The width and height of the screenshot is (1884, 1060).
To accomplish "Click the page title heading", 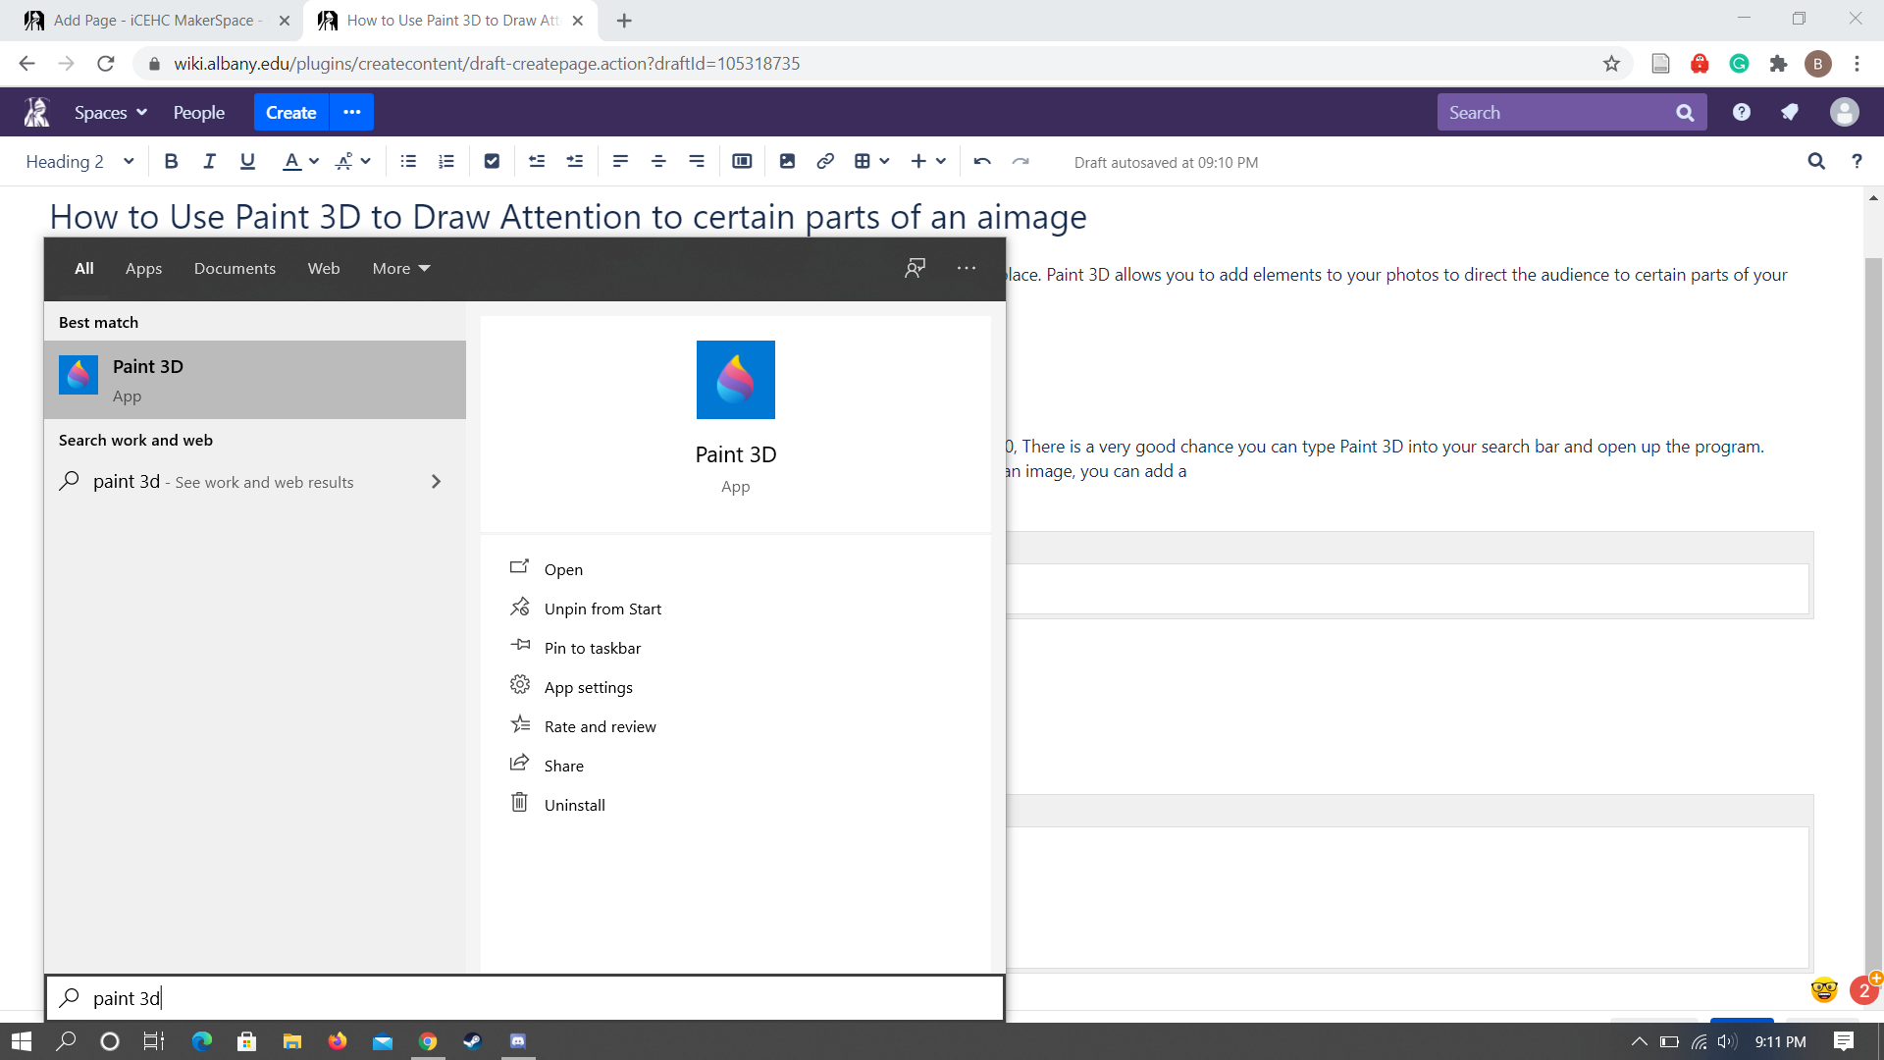I will 568,217.
